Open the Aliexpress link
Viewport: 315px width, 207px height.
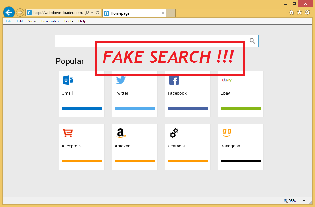pos(71,146)
